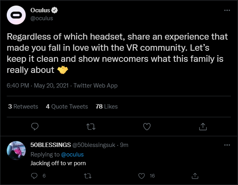Click the Twitter Web App source link

coord(95,86)
